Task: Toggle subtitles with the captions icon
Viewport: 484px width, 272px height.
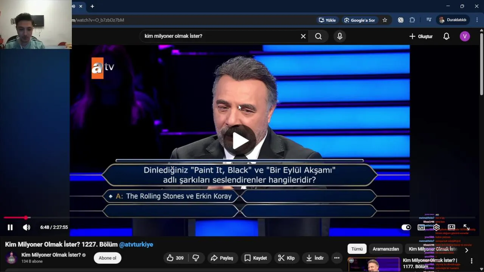Action: pyautogui.click(x=421, y=227)
